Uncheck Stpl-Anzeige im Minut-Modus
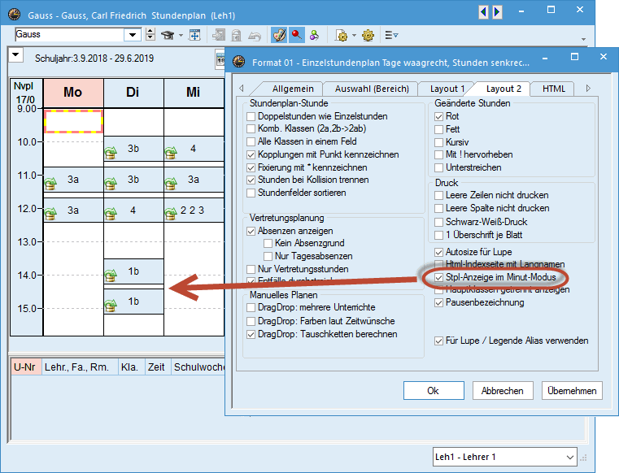This screenshot has height=473, width=619. pyautogui.click(x=439, y=277)
